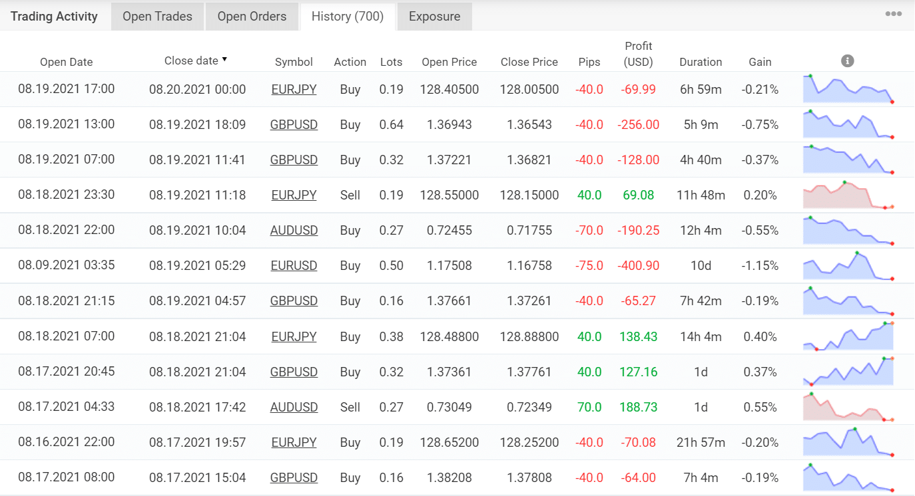The width and height of the screenshot is (915, 496).
Task: Sort by Action column header
Action: click(350, 62)
